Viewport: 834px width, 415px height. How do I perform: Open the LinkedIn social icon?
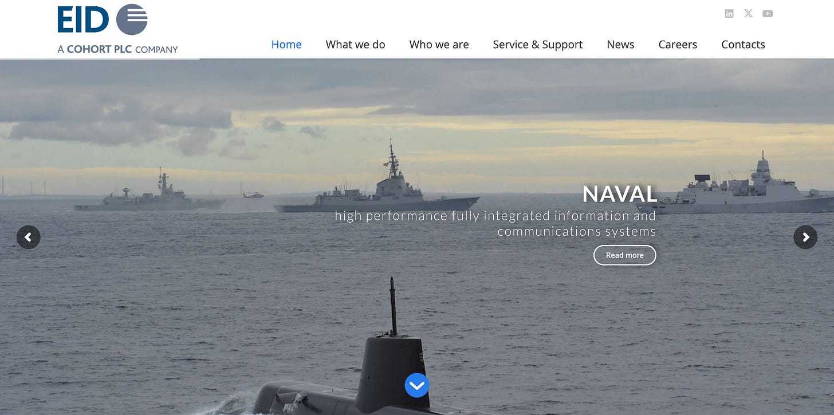pos(729,14)
